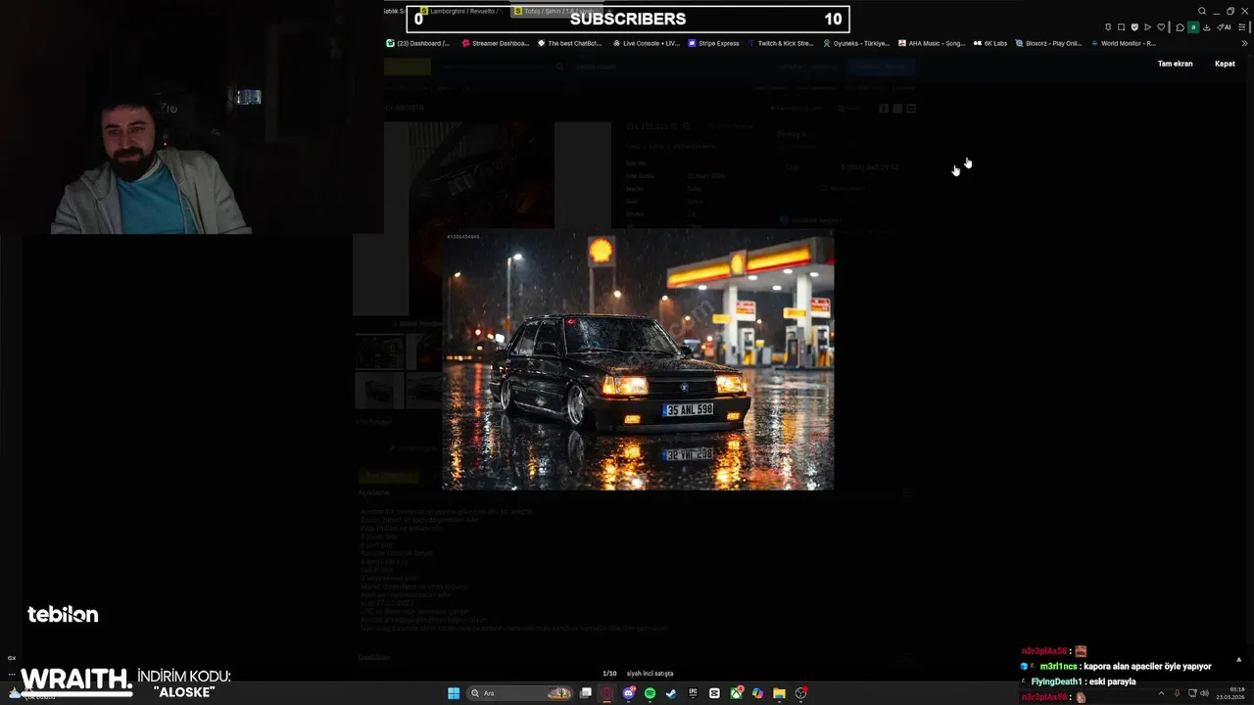Open the Windows Start menu
1254x705 pixels.
(x=454, y=693)
